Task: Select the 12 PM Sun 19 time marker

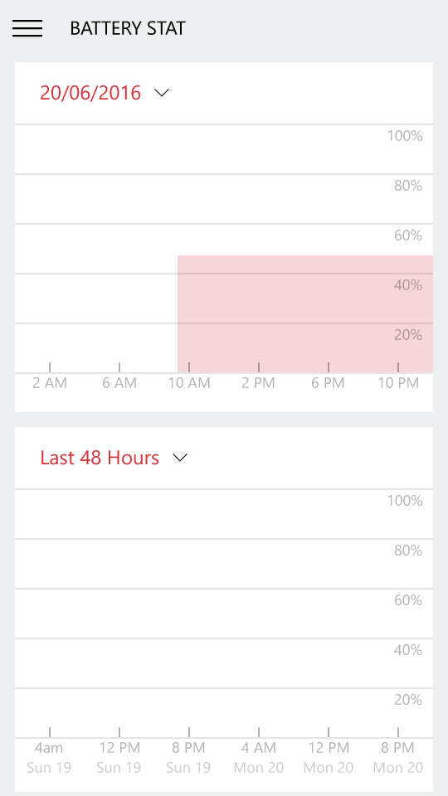Action: coord(119,757)
